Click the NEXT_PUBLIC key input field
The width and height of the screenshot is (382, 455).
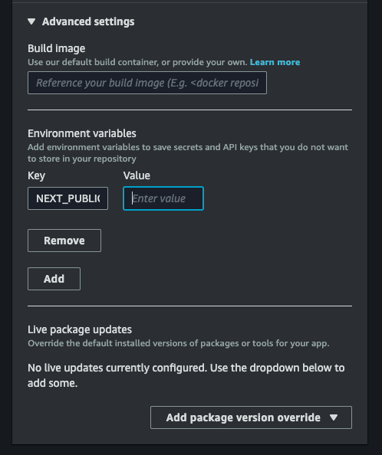coord(68,198)
